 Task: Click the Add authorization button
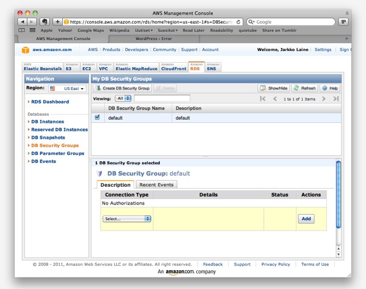tap(306, 218)
